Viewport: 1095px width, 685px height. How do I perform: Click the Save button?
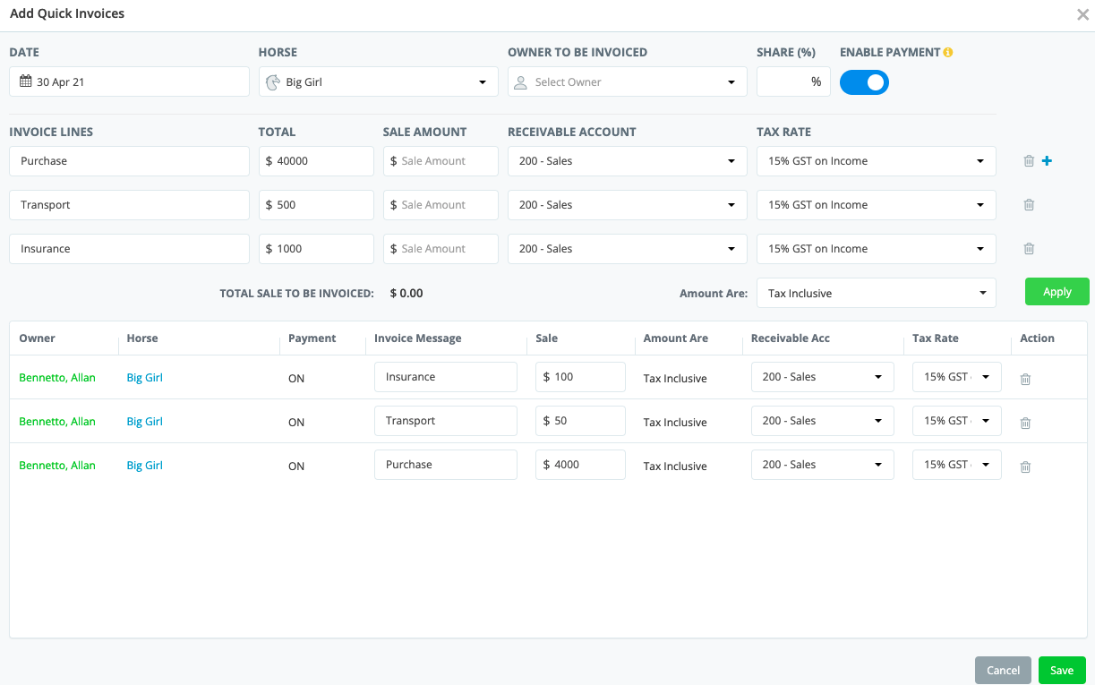pyautogui.click(x=1062, y=671)
